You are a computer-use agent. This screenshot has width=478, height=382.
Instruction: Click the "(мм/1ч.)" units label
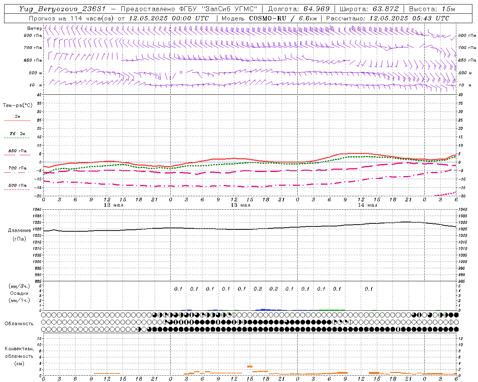coord(19,300)
